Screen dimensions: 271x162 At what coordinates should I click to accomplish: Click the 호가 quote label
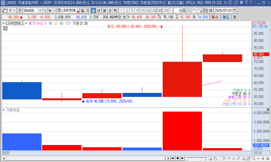point(126,17)
